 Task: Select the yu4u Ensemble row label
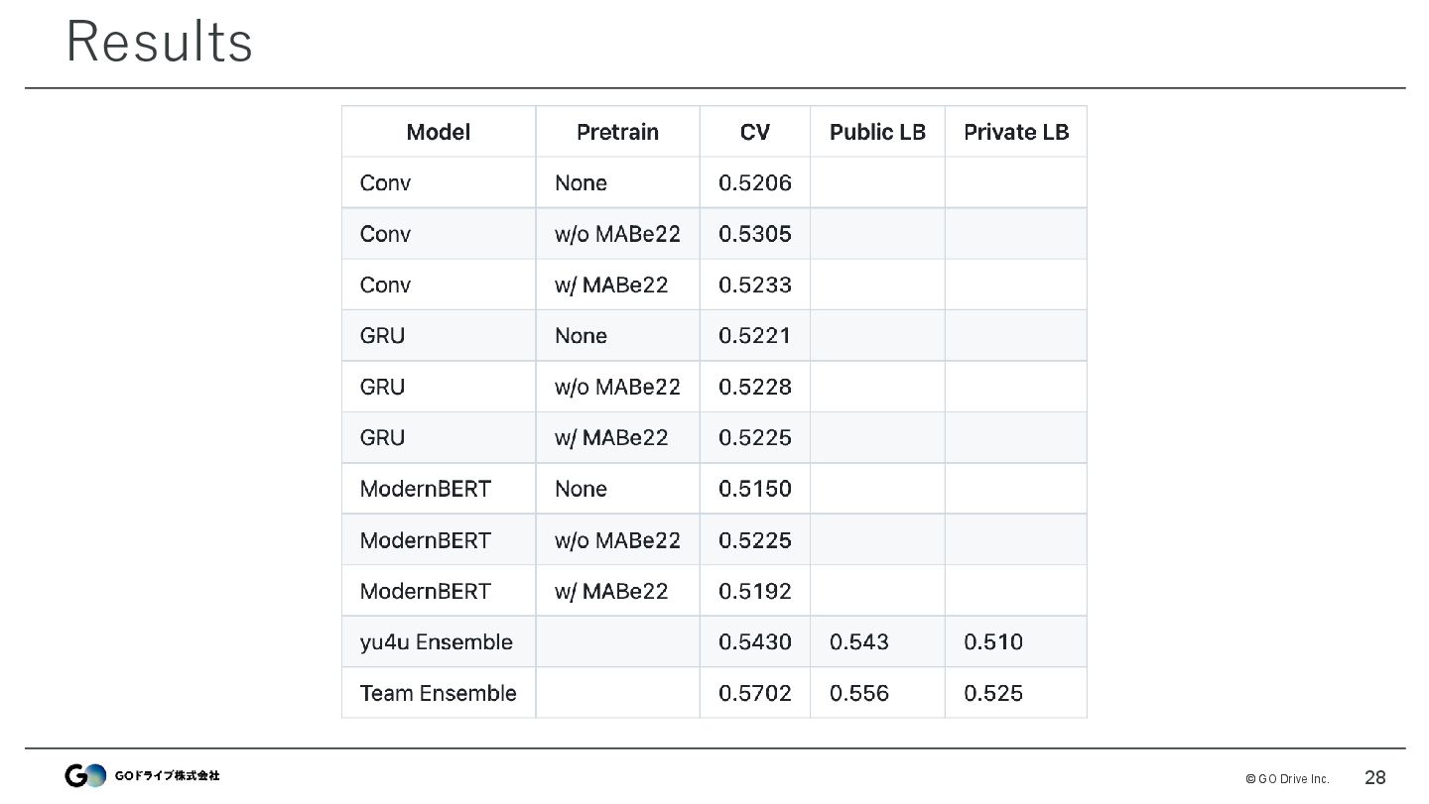tap(436, 642)
